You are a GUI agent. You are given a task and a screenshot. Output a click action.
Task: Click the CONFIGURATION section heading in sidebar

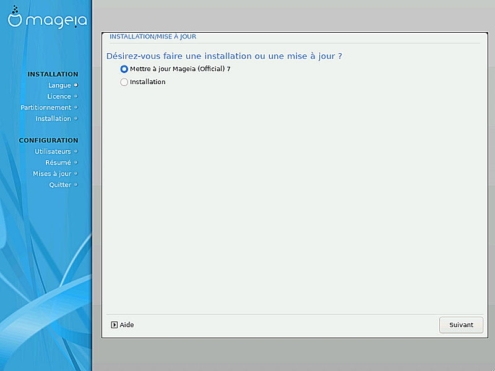48,140
